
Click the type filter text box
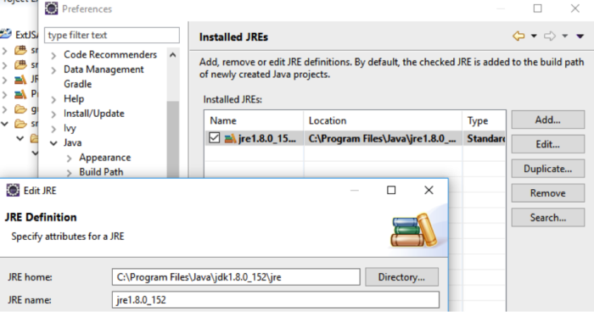click(112, 36)
